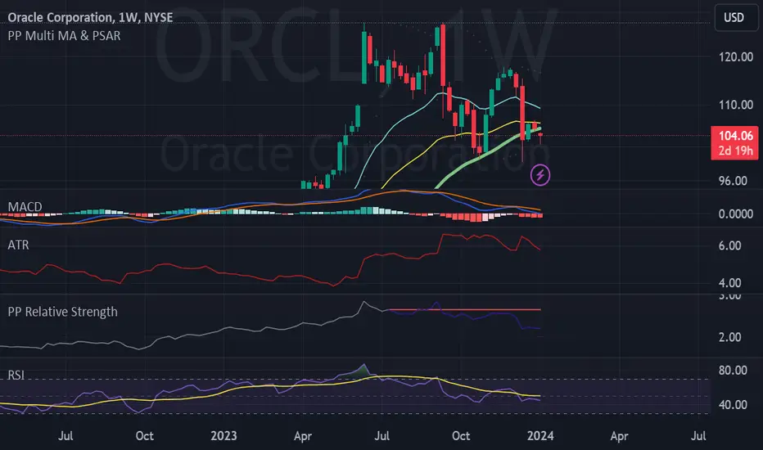Select the RSI indicator label
The image size is (763, 450).
16,375
